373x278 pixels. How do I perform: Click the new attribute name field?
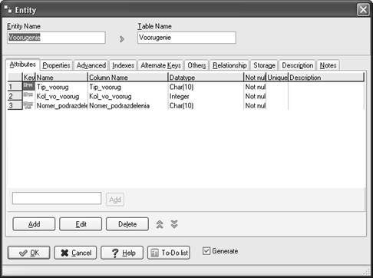tap(57, 198)
